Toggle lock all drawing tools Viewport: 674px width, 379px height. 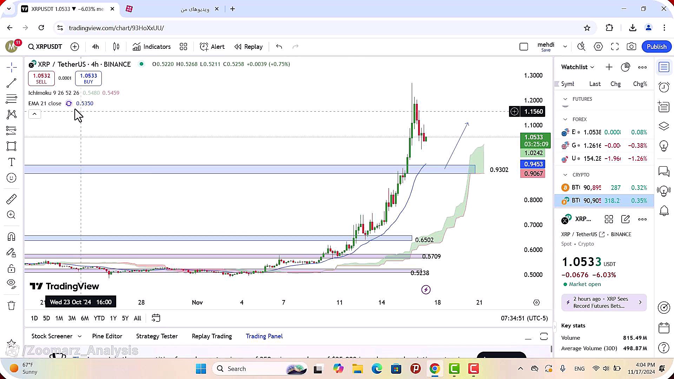(x=12, y=268)
